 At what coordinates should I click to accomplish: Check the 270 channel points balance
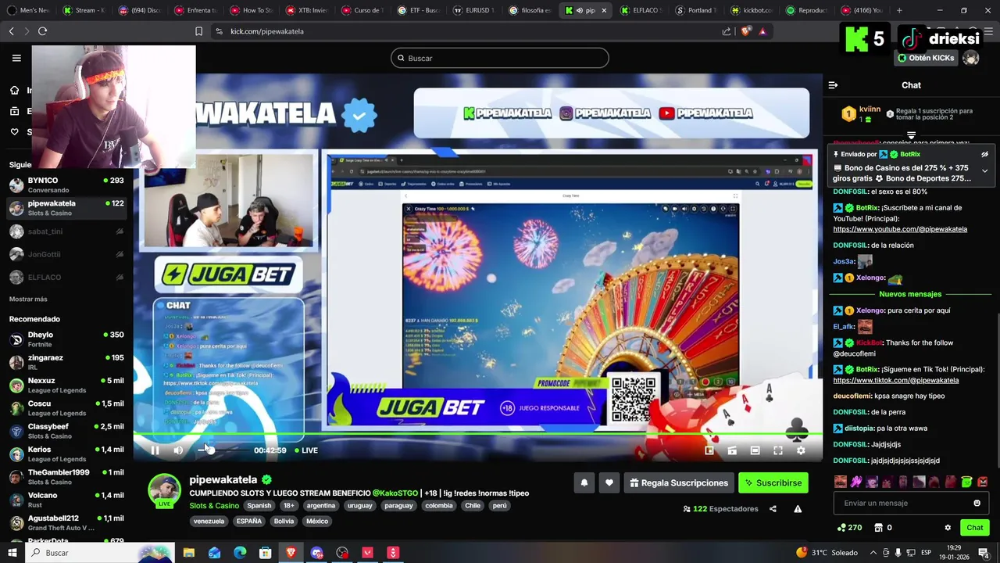click(x=848, y=528)
